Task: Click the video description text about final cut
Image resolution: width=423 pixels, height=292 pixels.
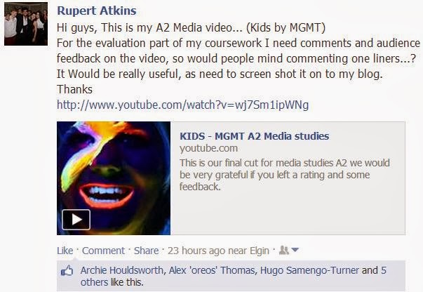Action: point(285,175)
